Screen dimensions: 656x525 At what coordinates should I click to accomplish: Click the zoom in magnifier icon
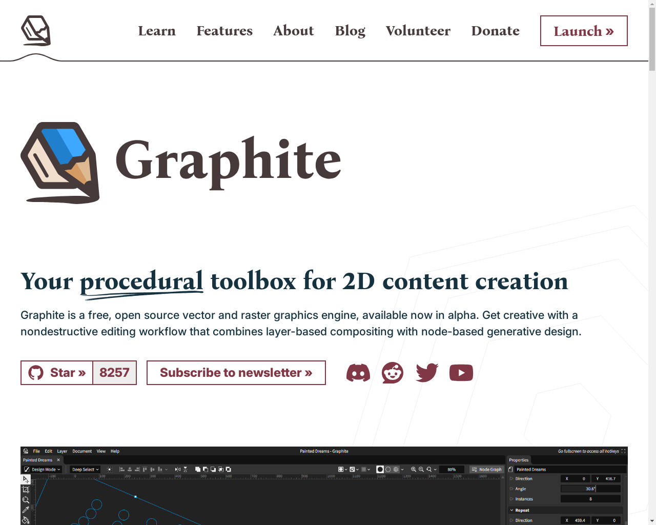coord(414,469)
